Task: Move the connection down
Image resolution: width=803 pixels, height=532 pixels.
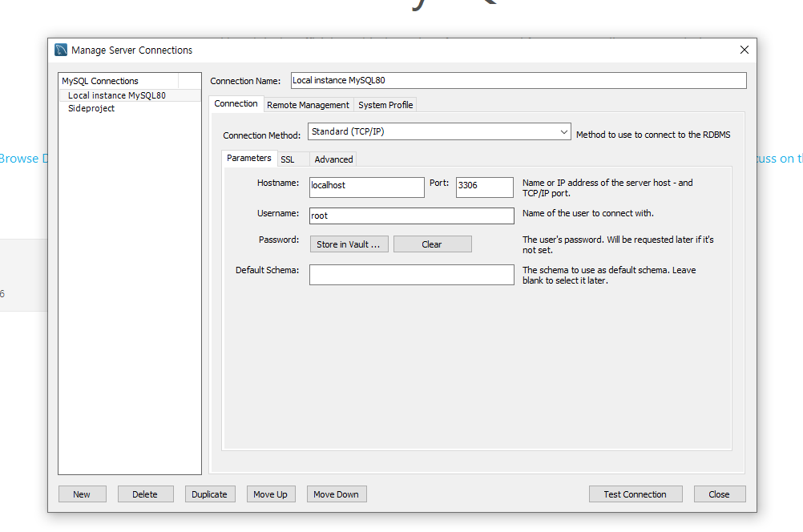Action: pyautogui.click(x=336, y=494)
